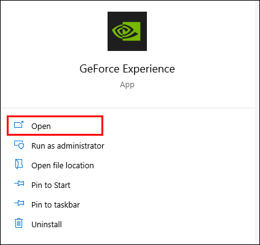Click the folder icon beside Open file location
Image resolution: width=260 pixels, height=245 pixels.
tap(19, 164)
